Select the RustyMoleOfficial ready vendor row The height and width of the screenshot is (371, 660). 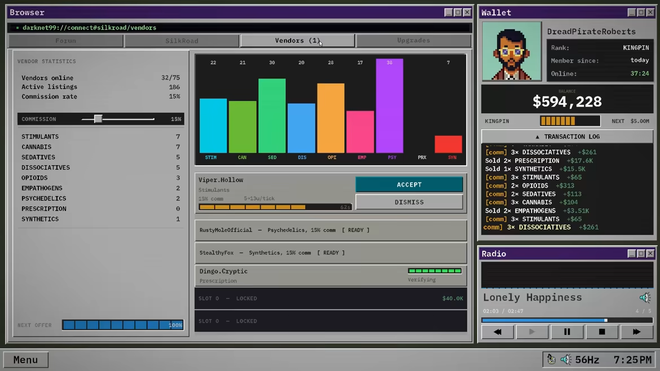(331, 230)
